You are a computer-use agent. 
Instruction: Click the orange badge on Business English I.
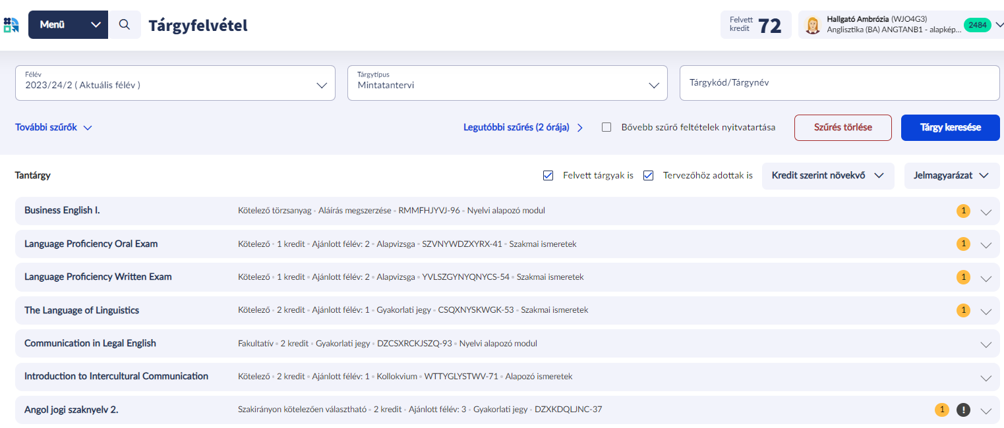(x=963, y=211)
